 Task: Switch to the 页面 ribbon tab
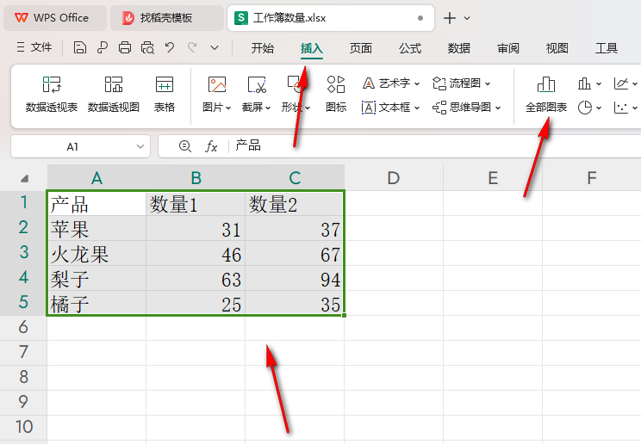coord(360,48)
